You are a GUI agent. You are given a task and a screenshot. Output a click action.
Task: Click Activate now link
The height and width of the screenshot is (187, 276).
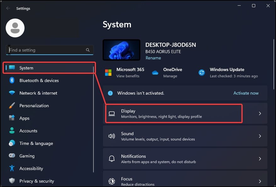point(246,93)
